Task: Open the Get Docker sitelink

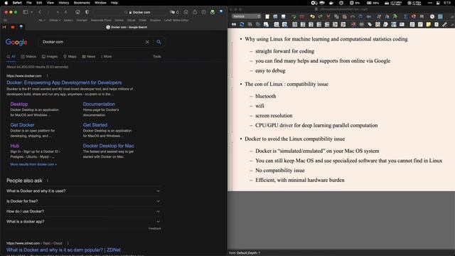Action: 22,125
